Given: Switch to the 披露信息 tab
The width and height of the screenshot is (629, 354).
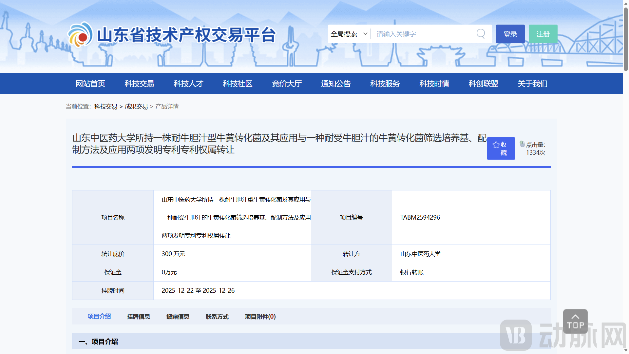Looking at the screenshot, I should [x=178, y=316].
